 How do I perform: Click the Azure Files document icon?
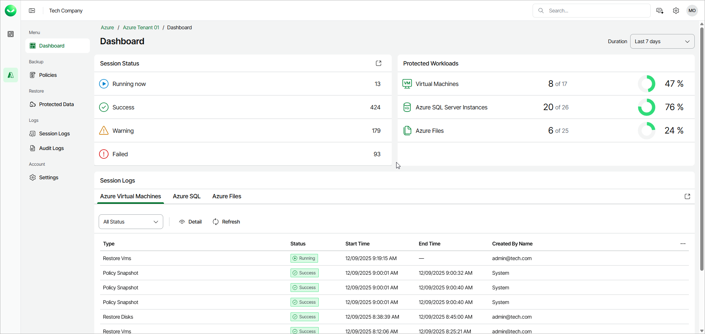click(x=407, y=131)
